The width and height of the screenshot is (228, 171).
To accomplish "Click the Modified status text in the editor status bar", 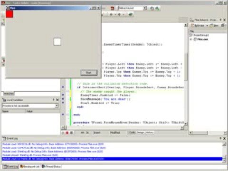I will [115, 133].
